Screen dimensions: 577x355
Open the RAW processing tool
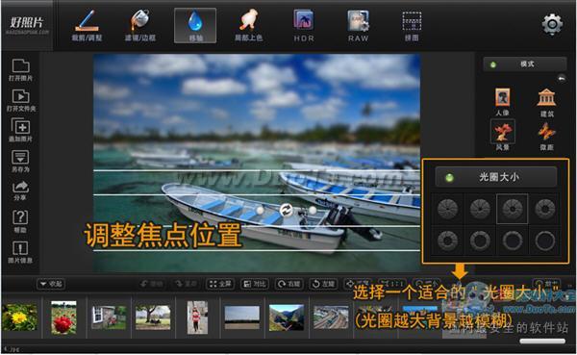tap(358, 26)
